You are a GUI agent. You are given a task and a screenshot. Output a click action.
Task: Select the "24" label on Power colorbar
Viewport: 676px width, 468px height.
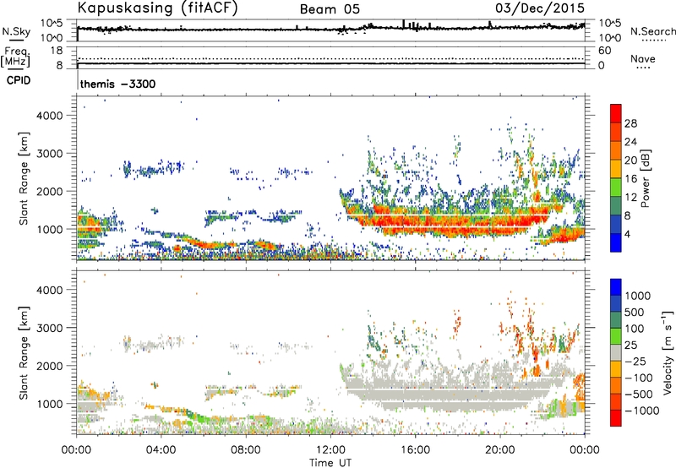click(x=630, y=142)
